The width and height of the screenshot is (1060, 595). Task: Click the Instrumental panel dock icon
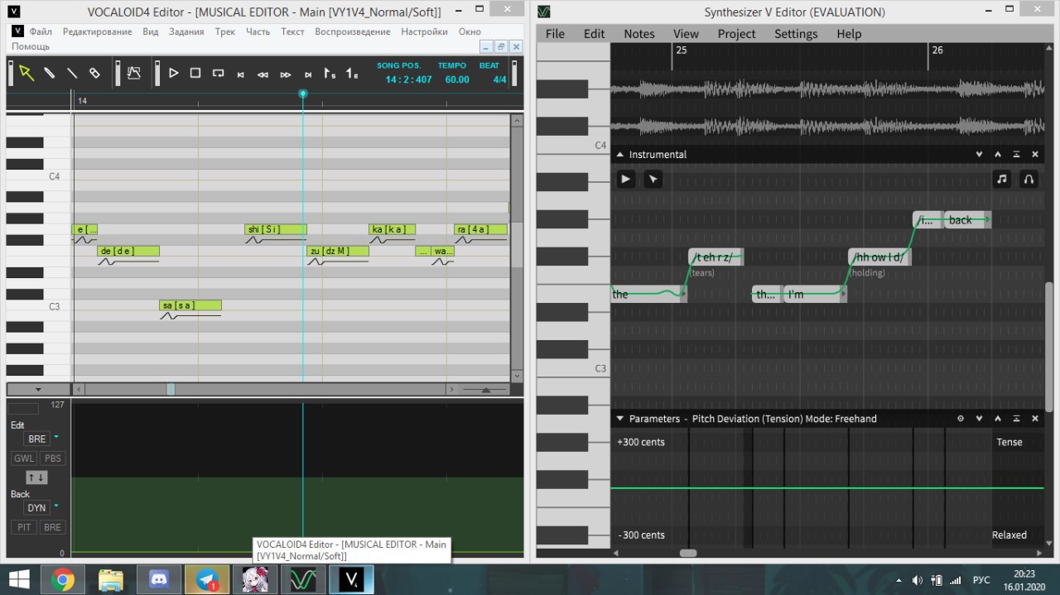click(1016, 154)
